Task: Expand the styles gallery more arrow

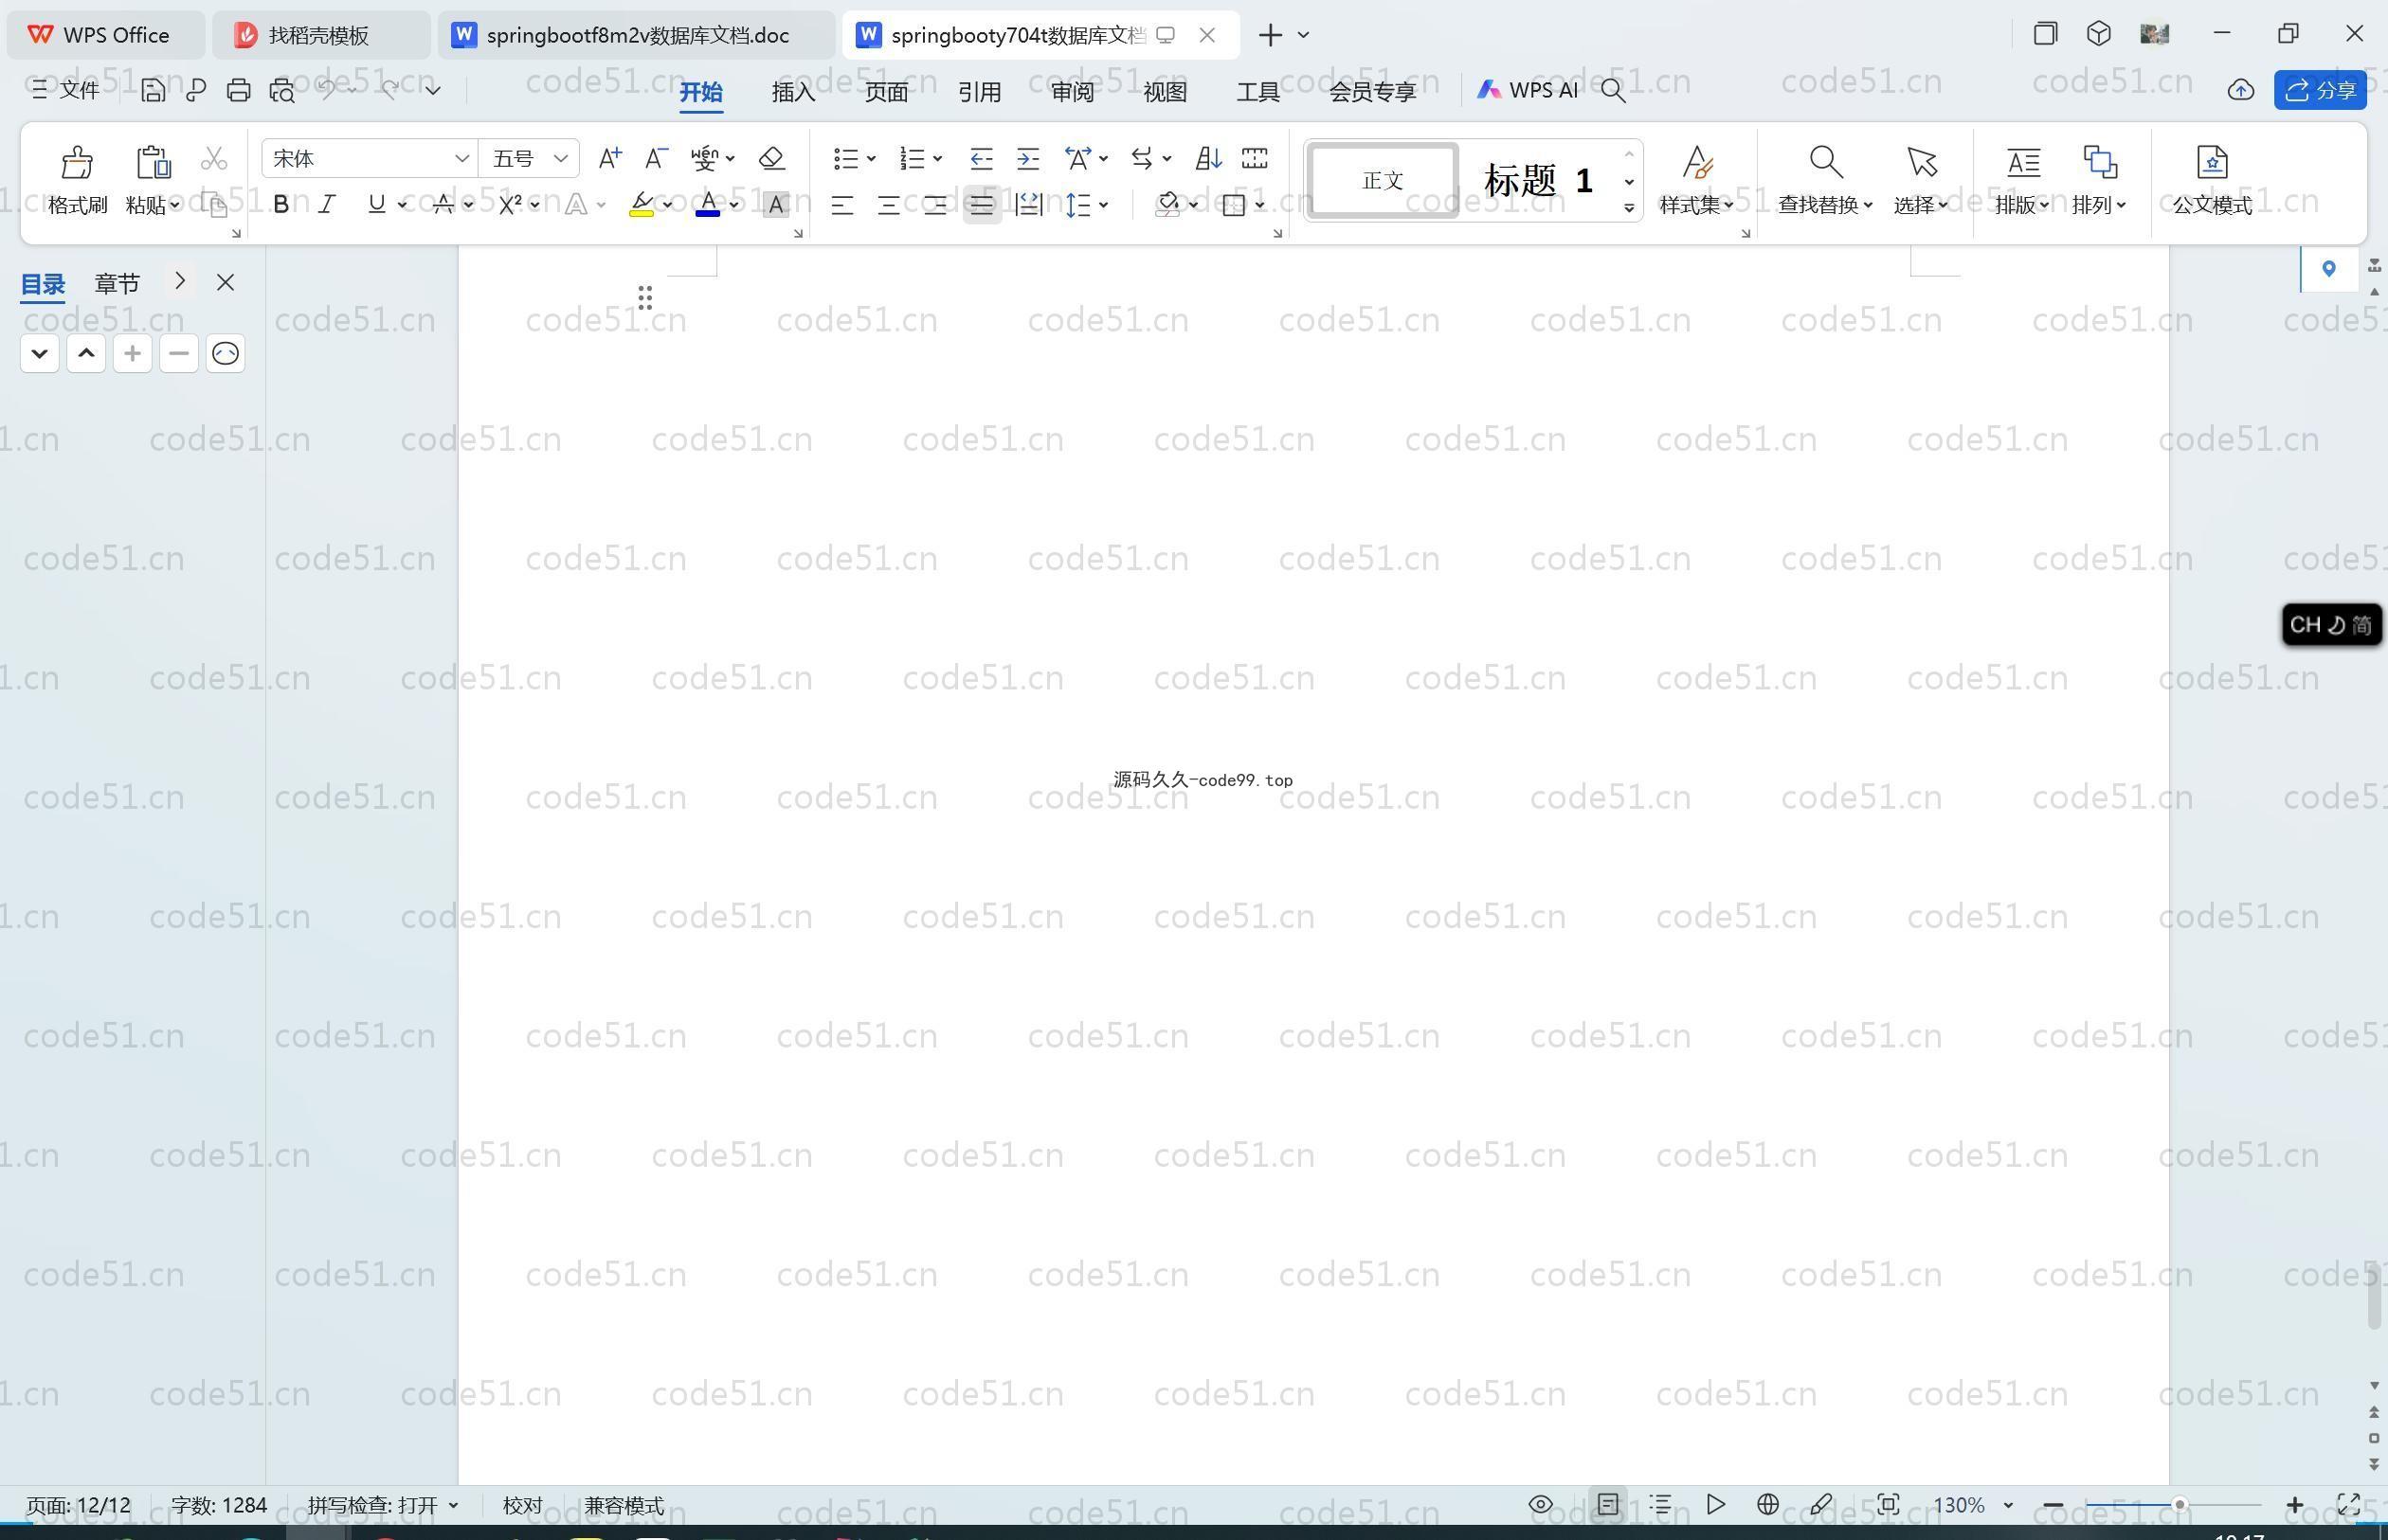Action: (x=1629, y=208)
